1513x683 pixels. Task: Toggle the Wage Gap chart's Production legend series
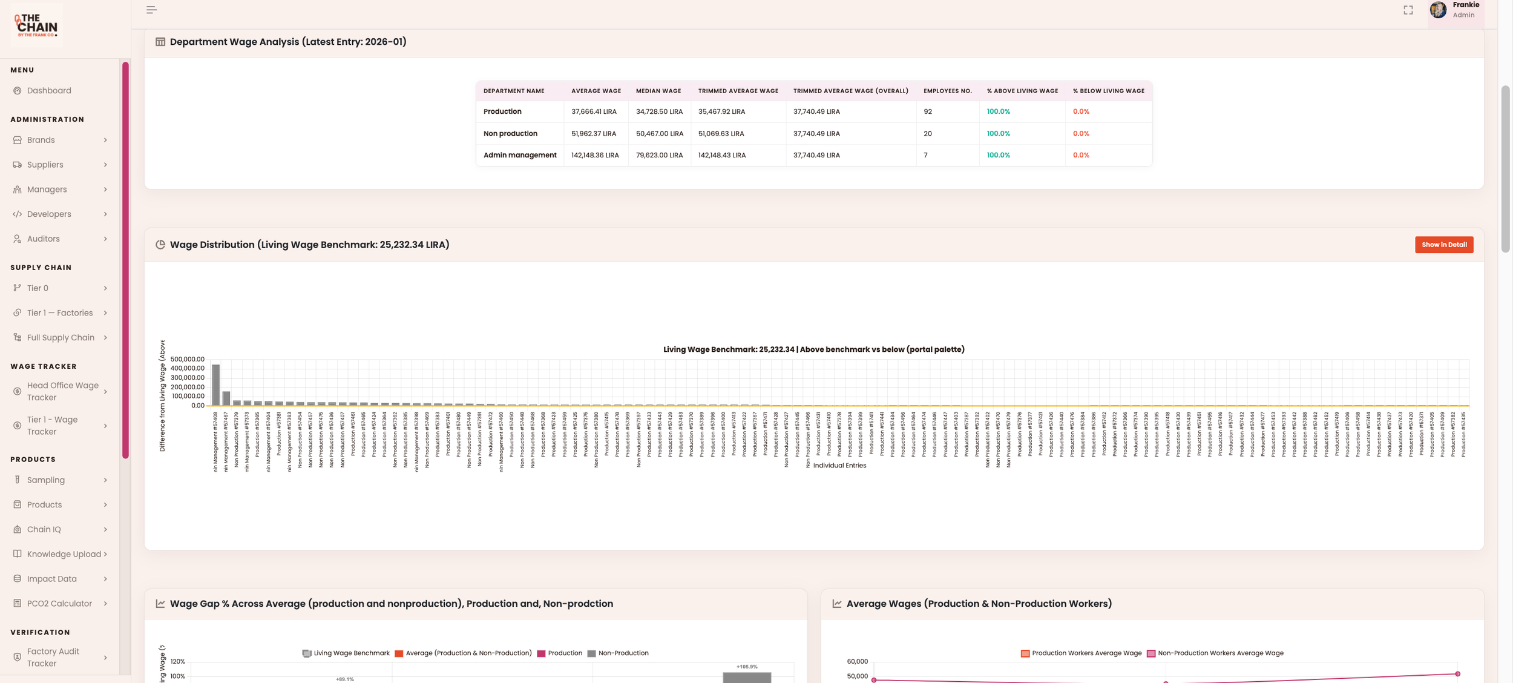coord(559,653)
